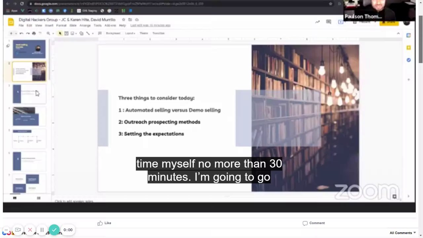Finish recording with the green checkmark

tap(54, 230)
